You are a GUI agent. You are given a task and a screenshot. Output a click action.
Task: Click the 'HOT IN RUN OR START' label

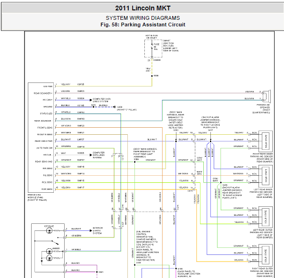click(x=151, y=37)
